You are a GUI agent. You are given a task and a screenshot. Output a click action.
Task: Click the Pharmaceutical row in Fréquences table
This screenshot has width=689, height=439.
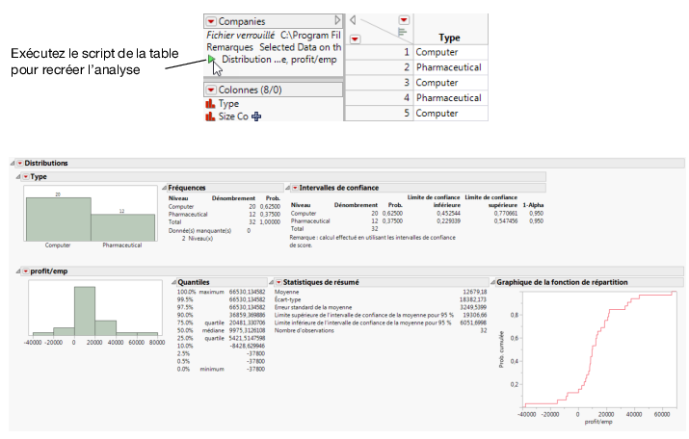click(x=225, y=215)
